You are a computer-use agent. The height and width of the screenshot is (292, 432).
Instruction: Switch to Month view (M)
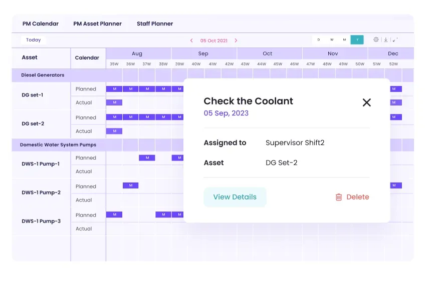344,40
